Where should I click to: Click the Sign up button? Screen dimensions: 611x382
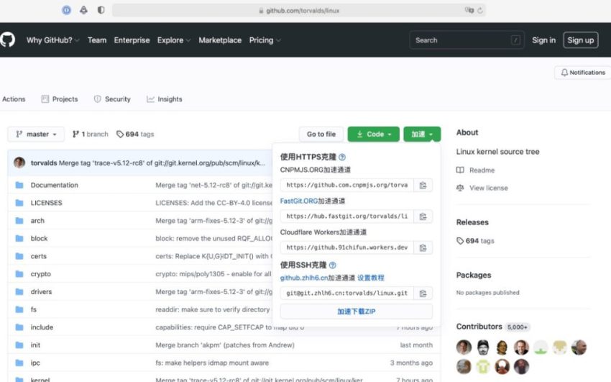click(581, 40)
